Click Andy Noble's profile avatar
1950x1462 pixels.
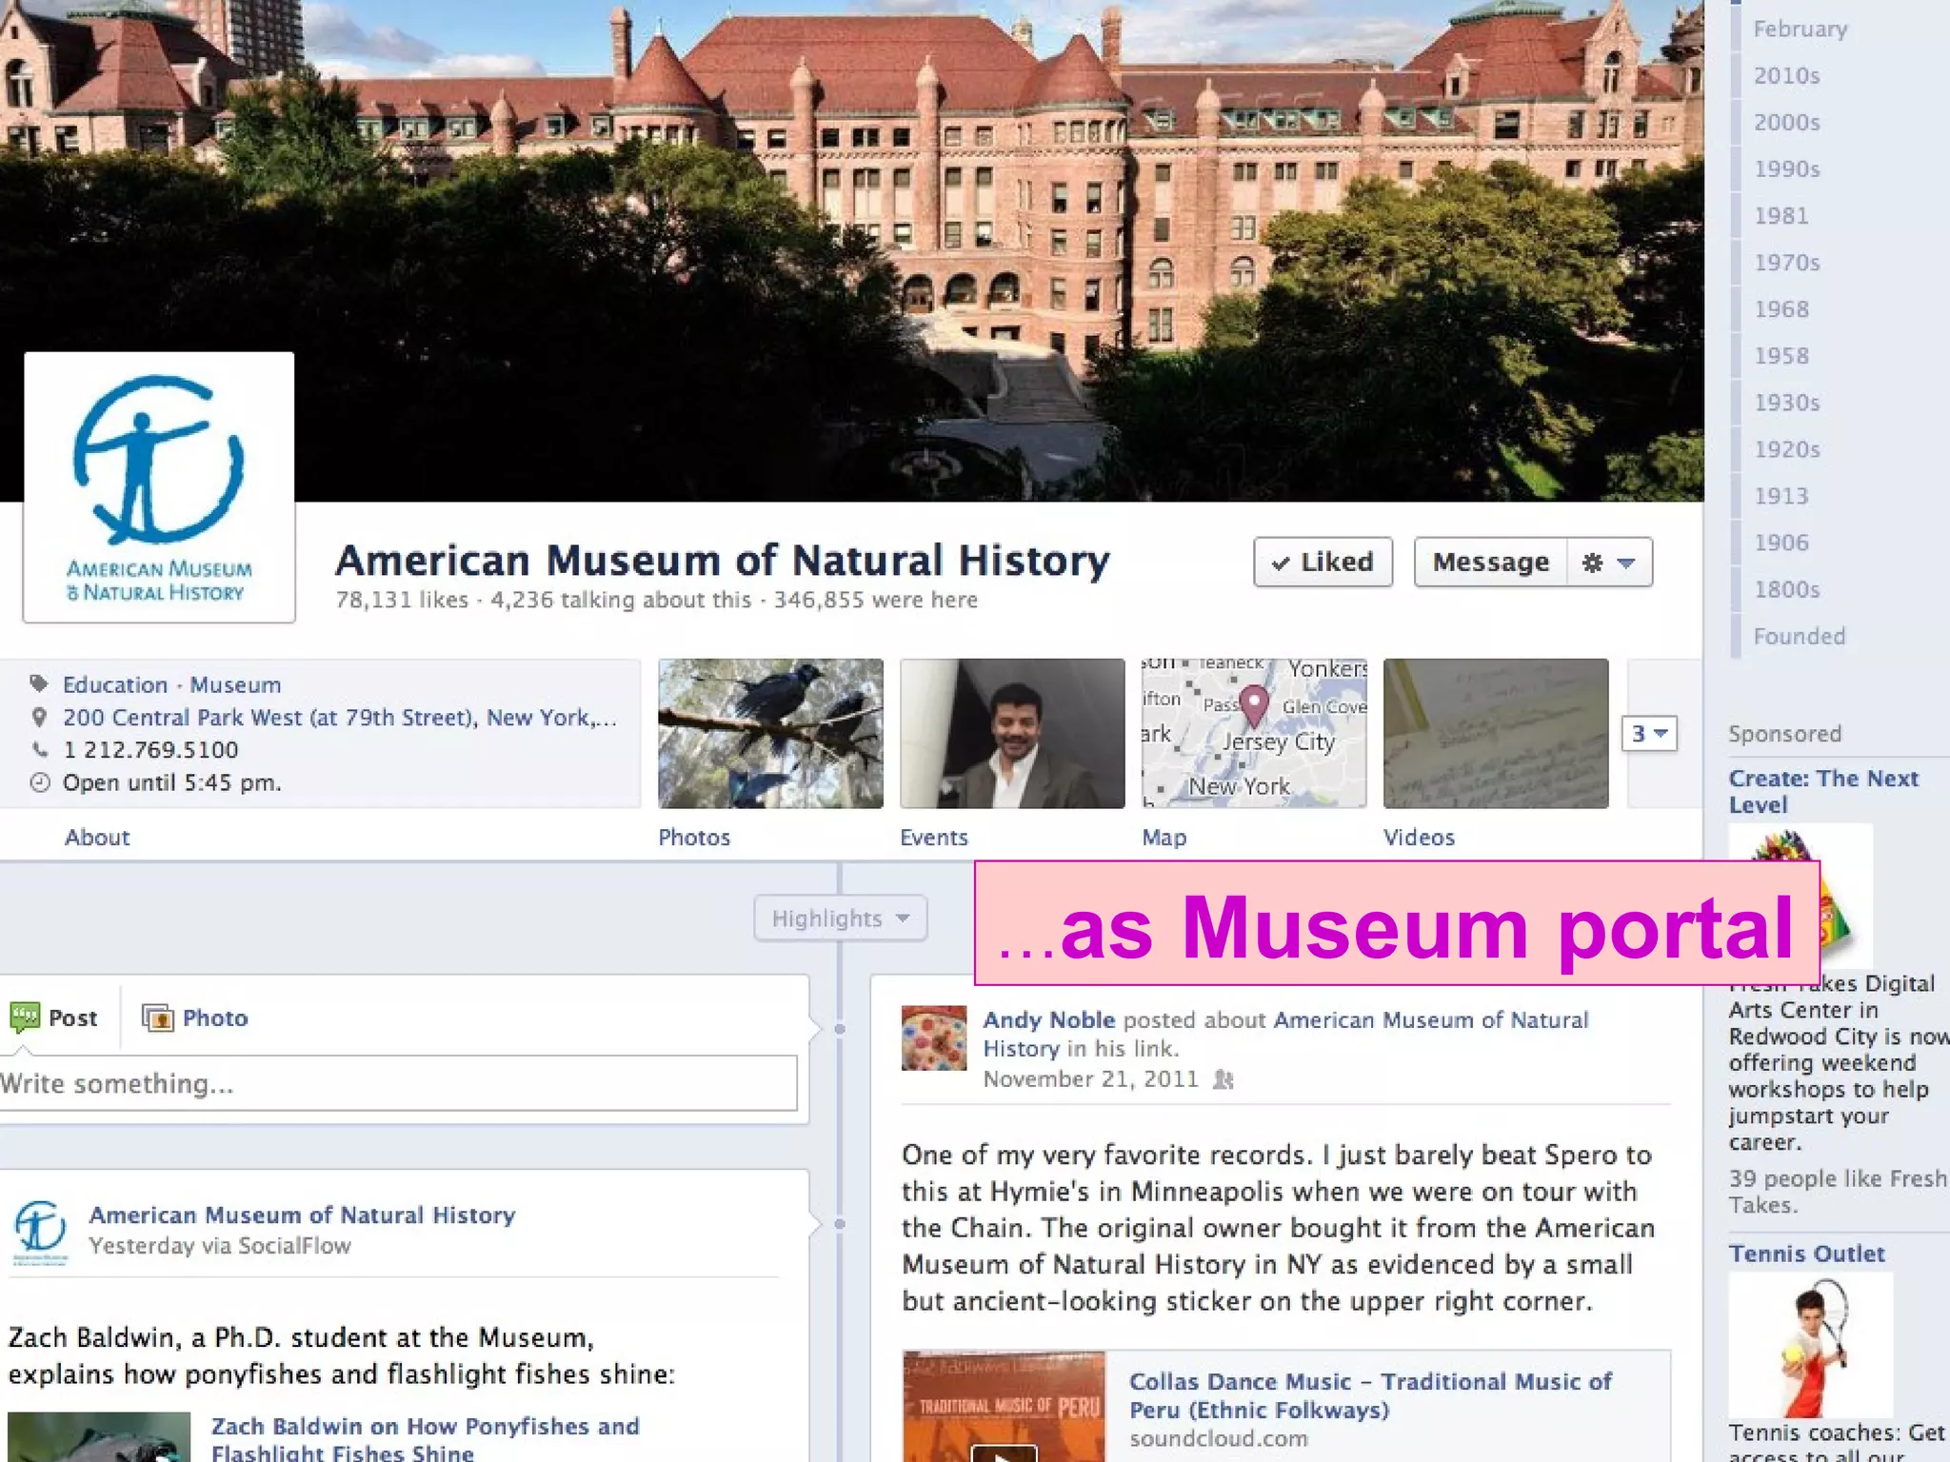click(934, 1038)
